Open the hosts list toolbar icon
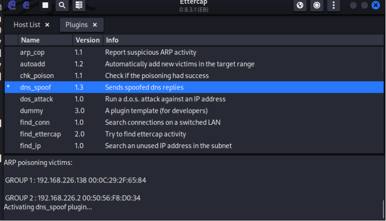The height and width of the screenshot is (221, 386). (79, 5)
